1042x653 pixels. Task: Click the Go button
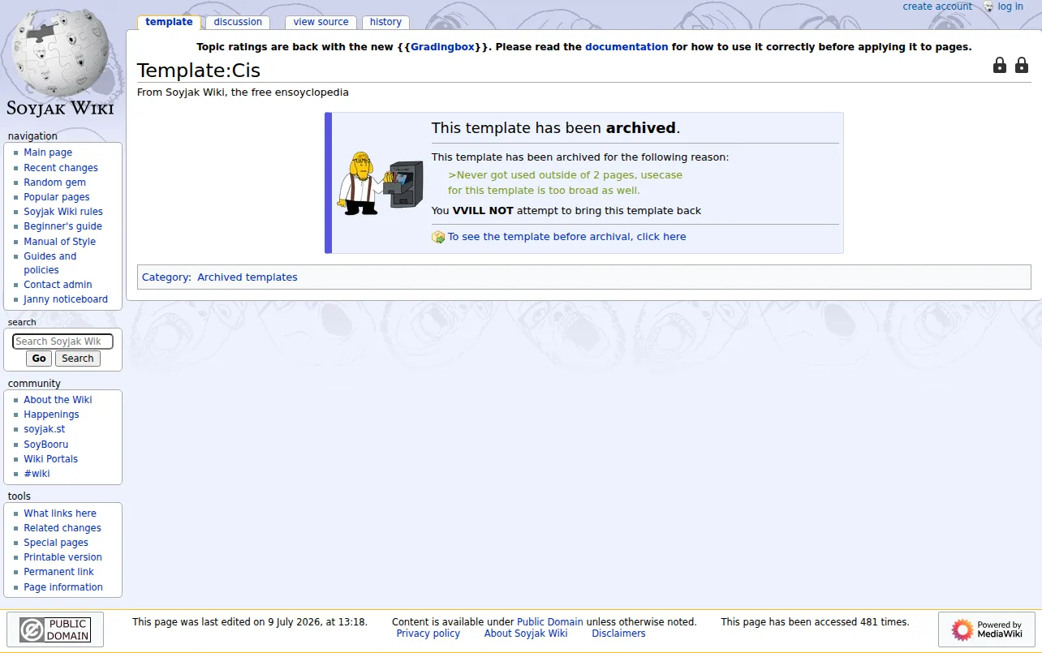coord(39,359)
